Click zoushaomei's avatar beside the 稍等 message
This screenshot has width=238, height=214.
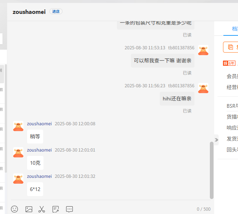[x=18, y=126]
